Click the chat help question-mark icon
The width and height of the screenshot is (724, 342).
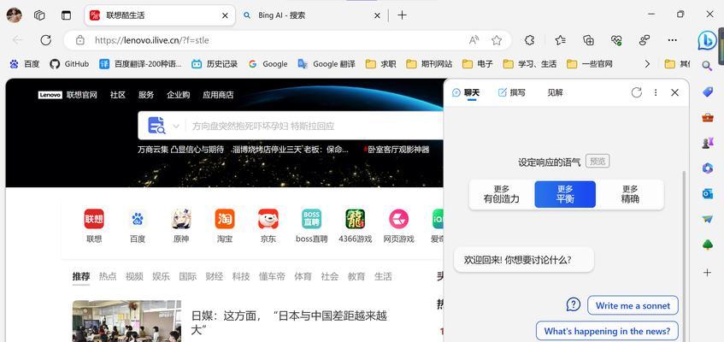click(573, 304)
